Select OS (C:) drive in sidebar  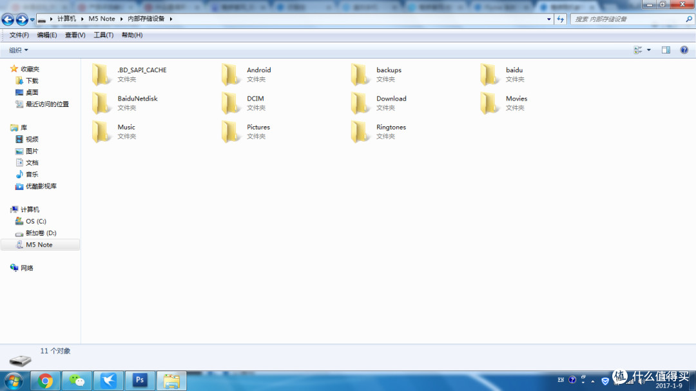(36, 221)
